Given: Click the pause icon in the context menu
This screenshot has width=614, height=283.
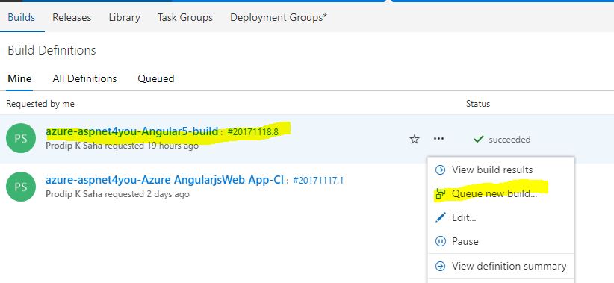Looking at the screenshot, I should pos(441,241).
